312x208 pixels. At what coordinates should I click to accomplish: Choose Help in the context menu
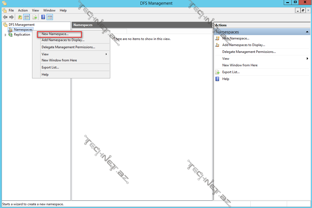71,75
